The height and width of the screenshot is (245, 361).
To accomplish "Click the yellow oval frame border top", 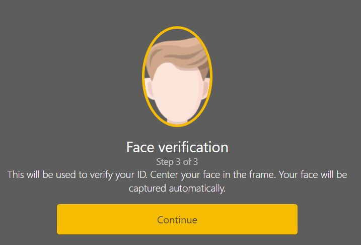I will coord(177,27).
